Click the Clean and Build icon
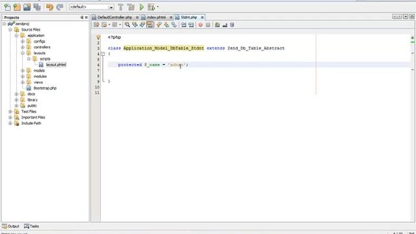This screenshot has width=416, height=234. click(131, 7)
